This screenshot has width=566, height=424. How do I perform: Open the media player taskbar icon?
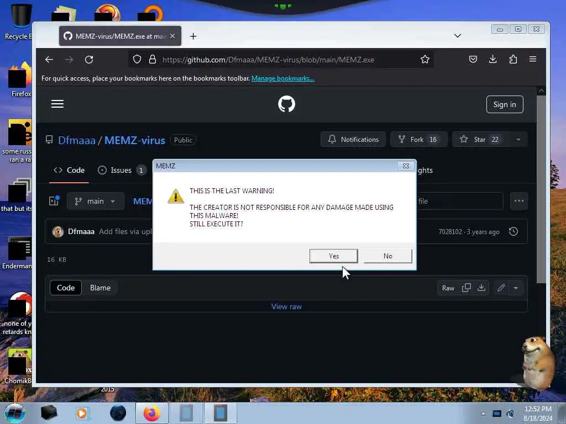[82, 413]
